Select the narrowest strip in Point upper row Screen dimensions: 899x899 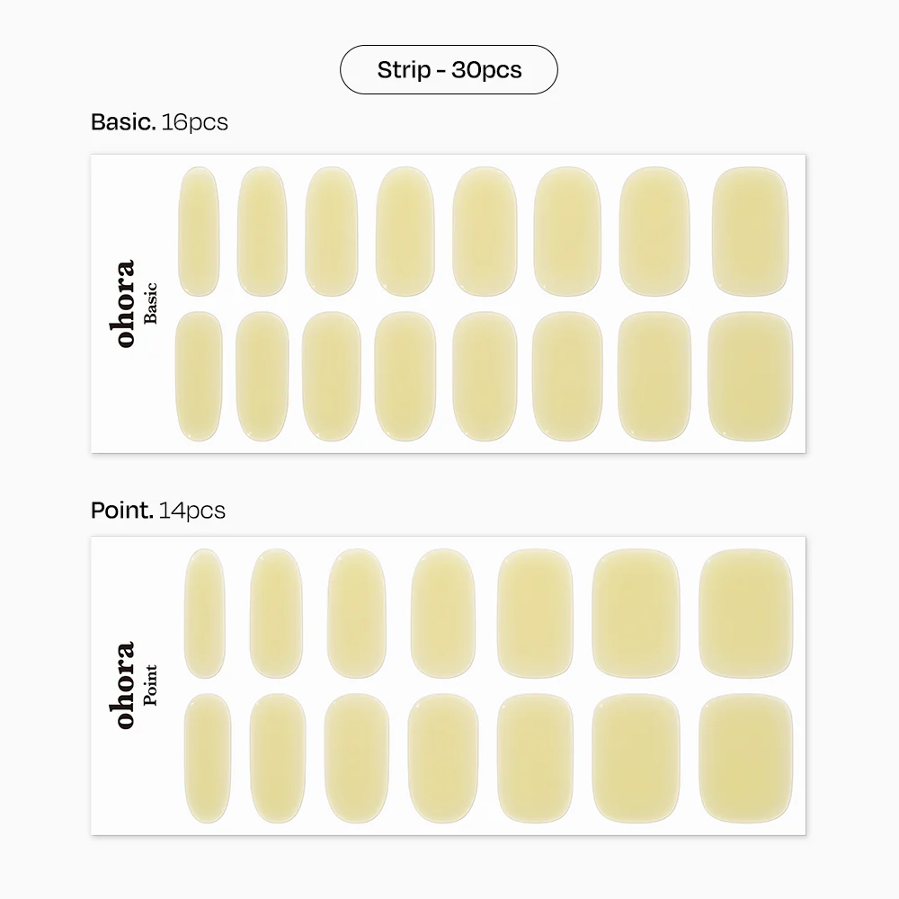coord(203,614)
